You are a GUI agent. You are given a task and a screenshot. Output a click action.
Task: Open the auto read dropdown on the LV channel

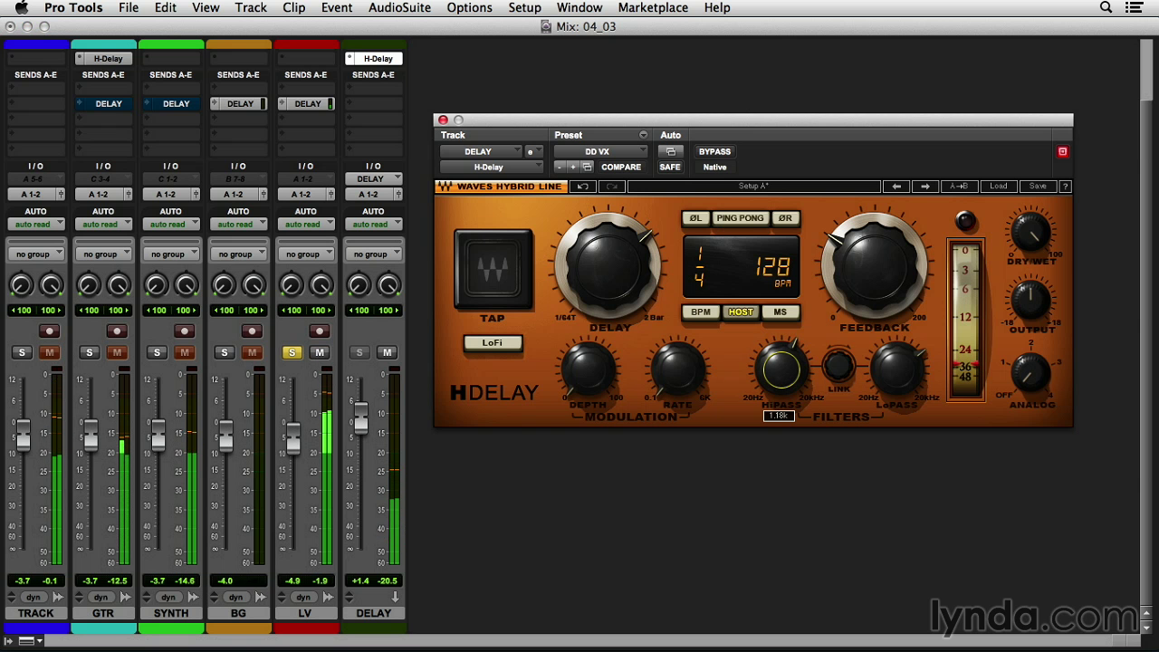tap(306, 225)
